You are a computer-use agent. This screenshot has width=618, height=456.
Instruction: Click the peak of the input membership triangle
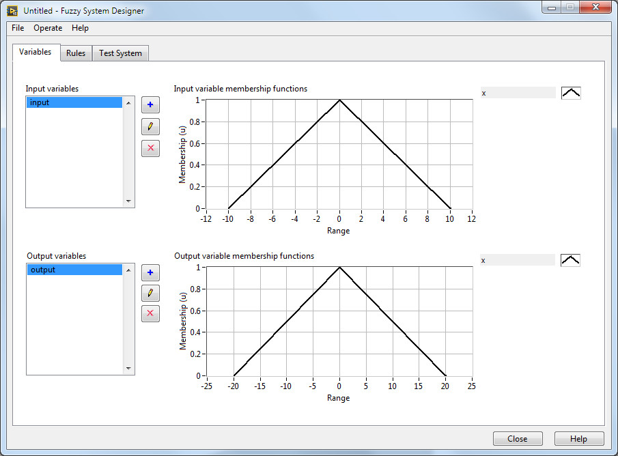[339, 100]
